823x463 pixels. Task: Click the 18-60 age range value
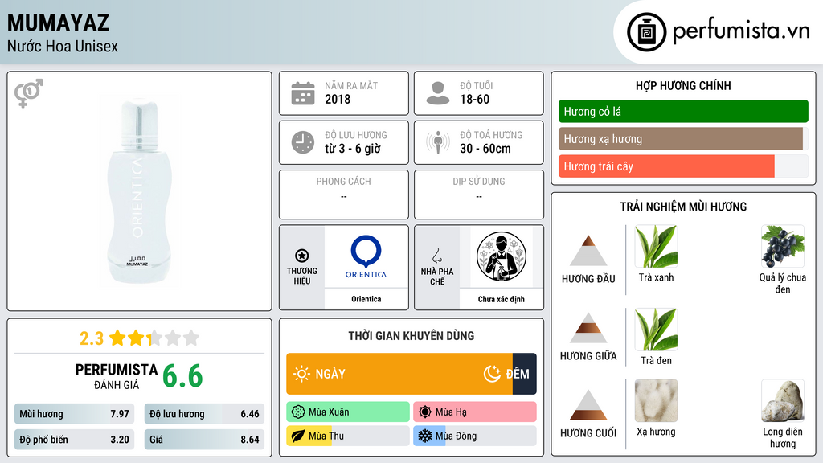pyautogui.click(x=474, y=99)
